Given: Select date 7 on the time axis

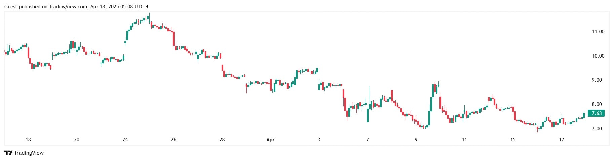Looking at the screenshot, I should click(368, 140).
